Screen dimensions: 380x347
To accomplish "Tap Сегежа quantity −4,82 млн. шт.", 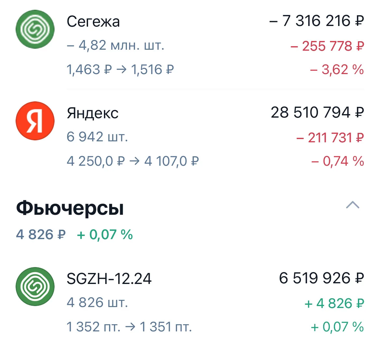I will point(116,45).
